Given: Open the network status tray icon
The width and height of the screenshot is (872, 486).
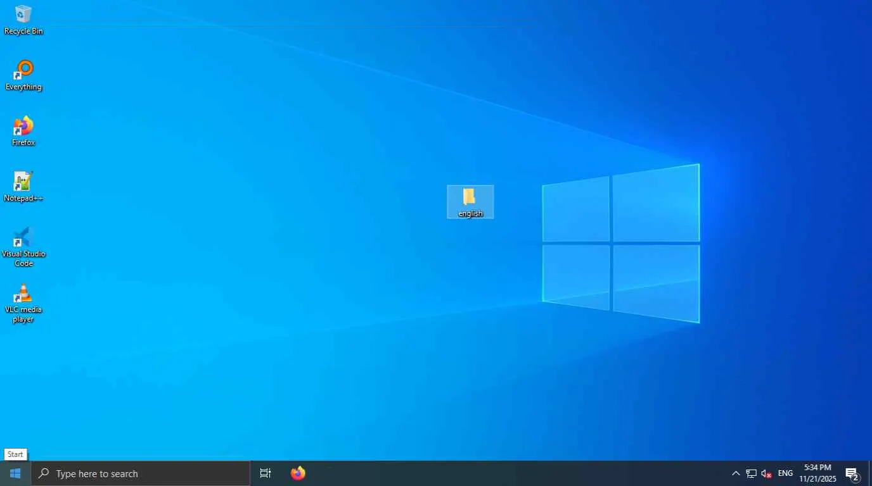Looking at the screenshot, I should point(751,473).
